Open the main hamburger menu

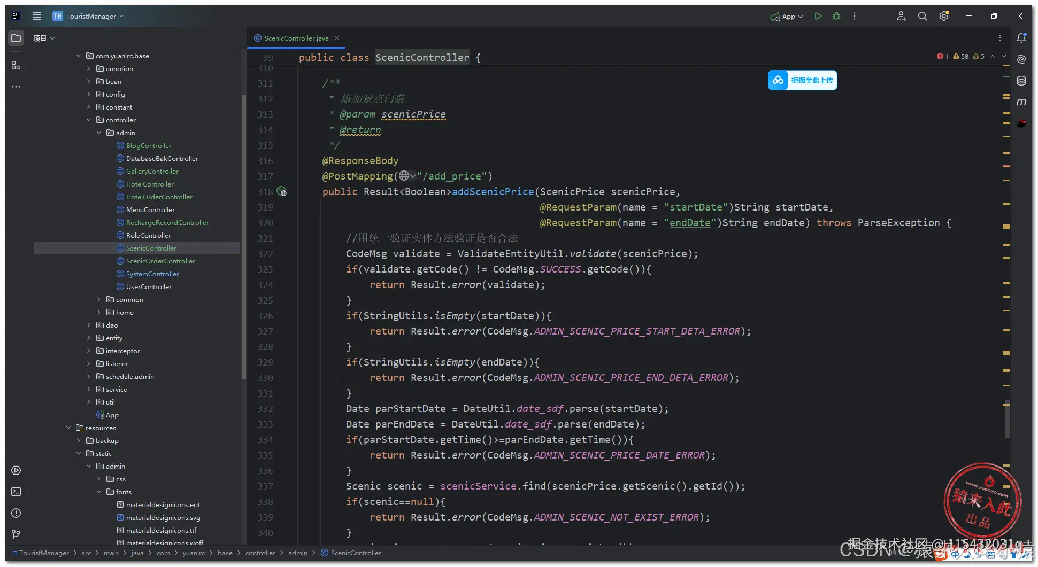coord(37,16)
